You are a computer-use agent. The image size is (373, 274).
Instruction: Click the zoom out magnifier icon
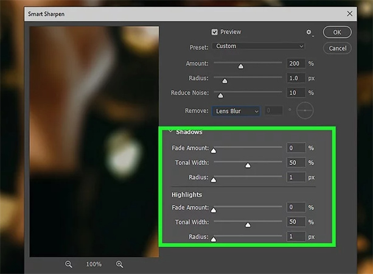[69, 264]
